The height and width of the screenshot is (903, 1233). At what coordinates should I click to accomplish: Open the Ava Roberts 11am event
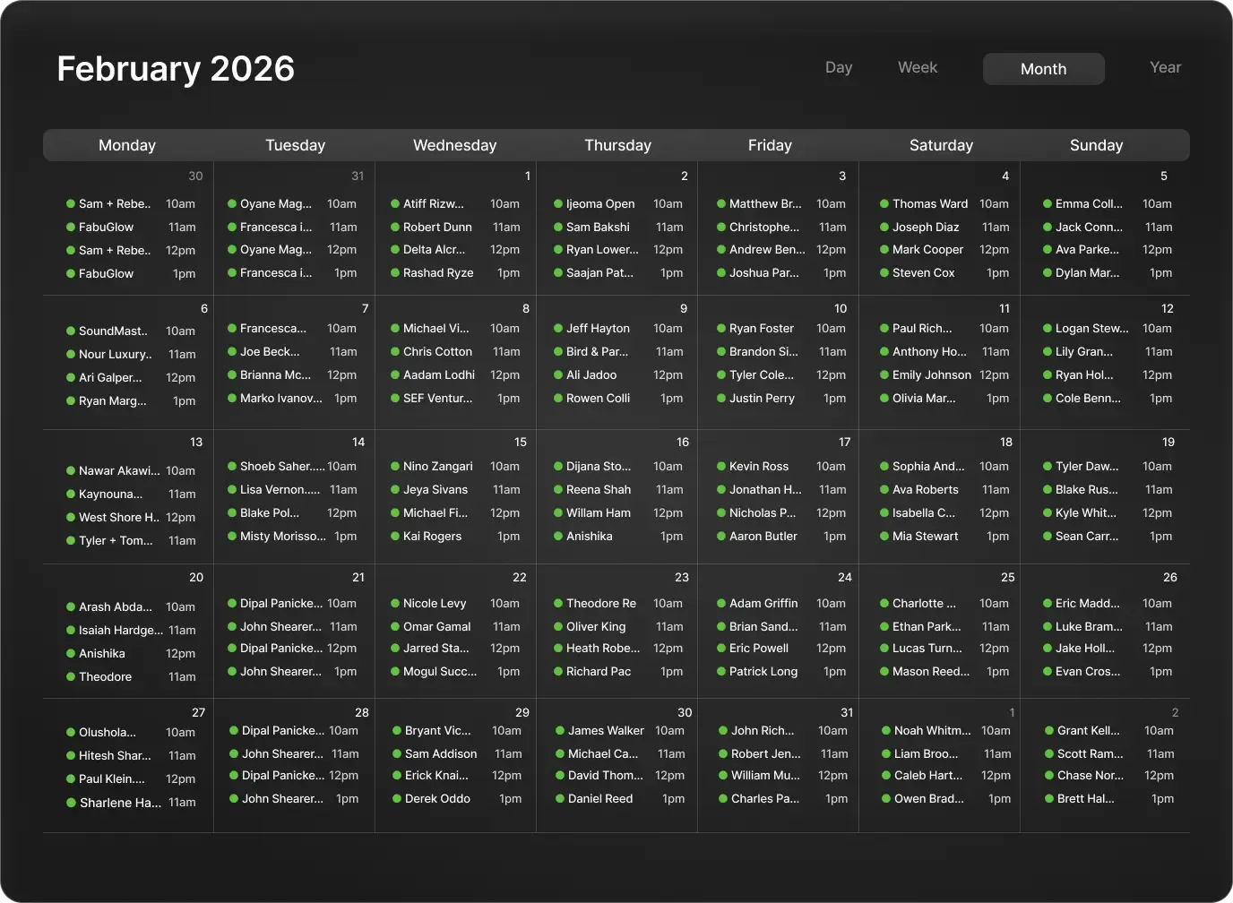point(944,490)
